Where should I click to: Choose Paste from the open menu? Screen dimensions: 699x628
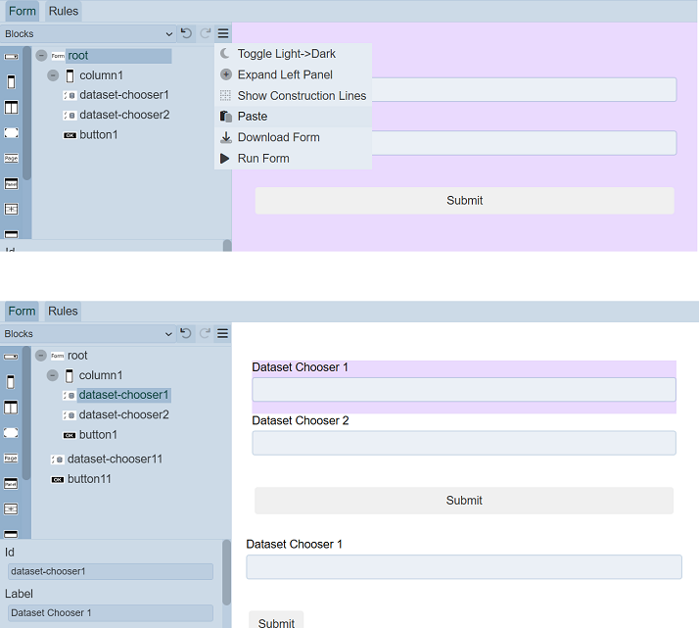[252, 117]
